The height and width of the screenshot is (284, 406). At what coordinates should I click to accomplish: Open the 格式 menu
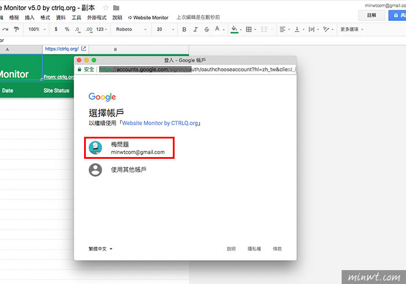45,17
